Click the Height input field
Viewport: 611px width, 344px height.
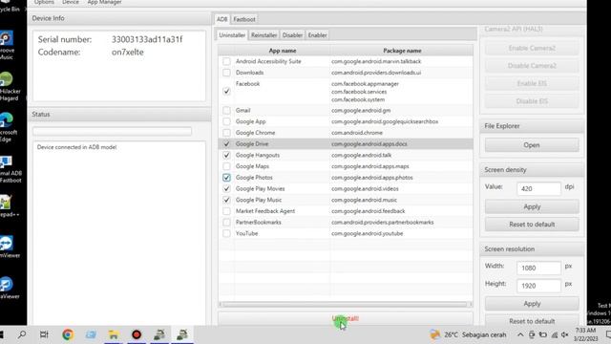(x=538, y=286)
